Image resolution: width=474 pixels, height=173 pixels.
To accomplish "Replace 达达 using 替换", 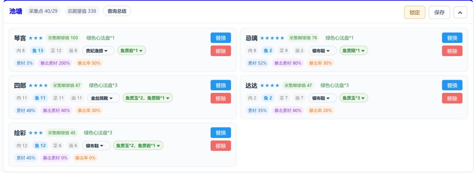I will point(452,85).
